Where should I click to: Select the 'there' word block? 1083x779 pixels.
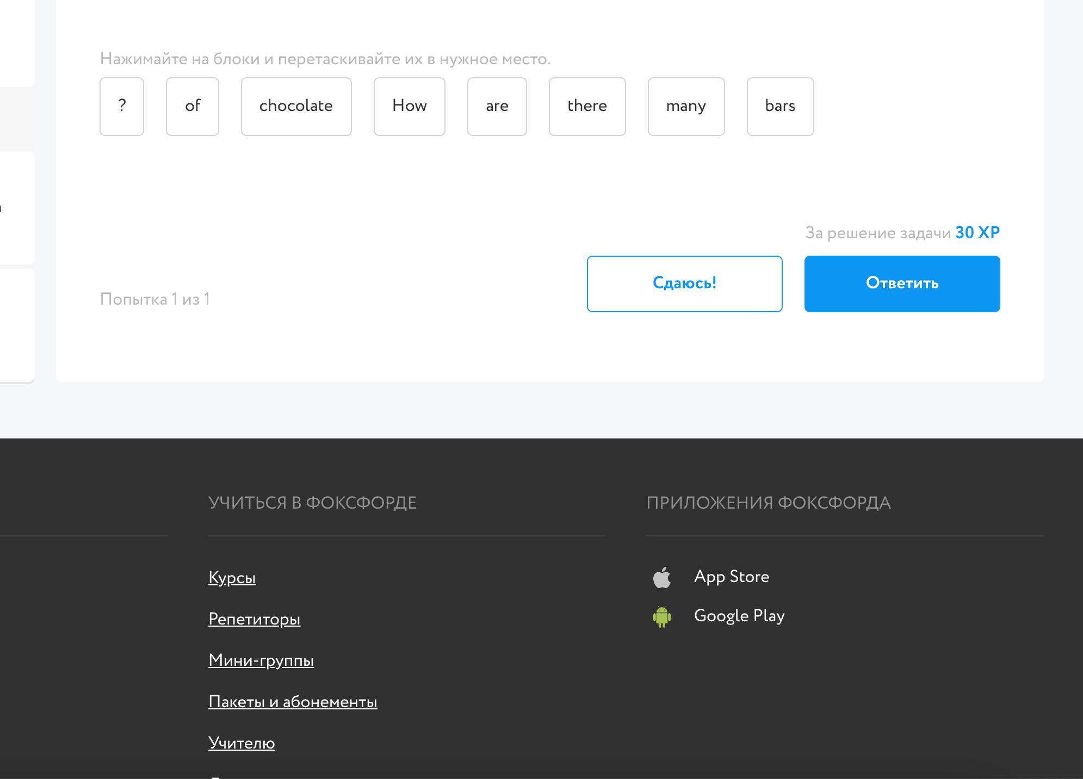587,107
